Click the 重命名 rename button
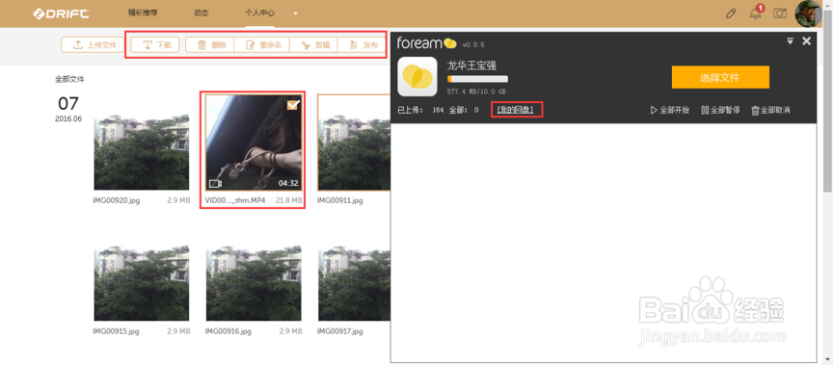The width and height of the screenshot is (833, 365). pyautogui.click(x=262, y=45)
